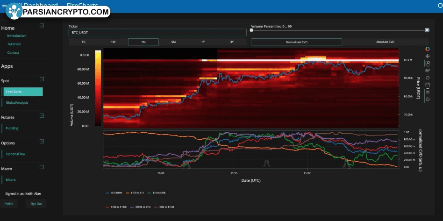The width and height of the screenshot is (443, 221).
Task: Toggle the $1k to $10k legend line
Action: tap(157, 193)
